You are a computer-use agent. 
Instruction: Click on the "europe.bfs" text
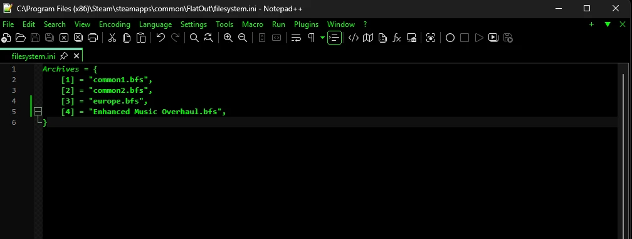tap(115, 101)
